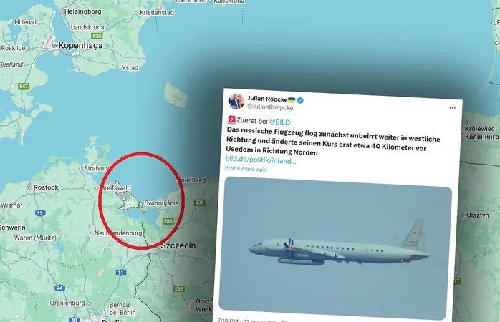Open the bild.de/politik/inland link
The width and height of the screenshot is (500, 322).
pyautogui.click(x=261, y=160)
